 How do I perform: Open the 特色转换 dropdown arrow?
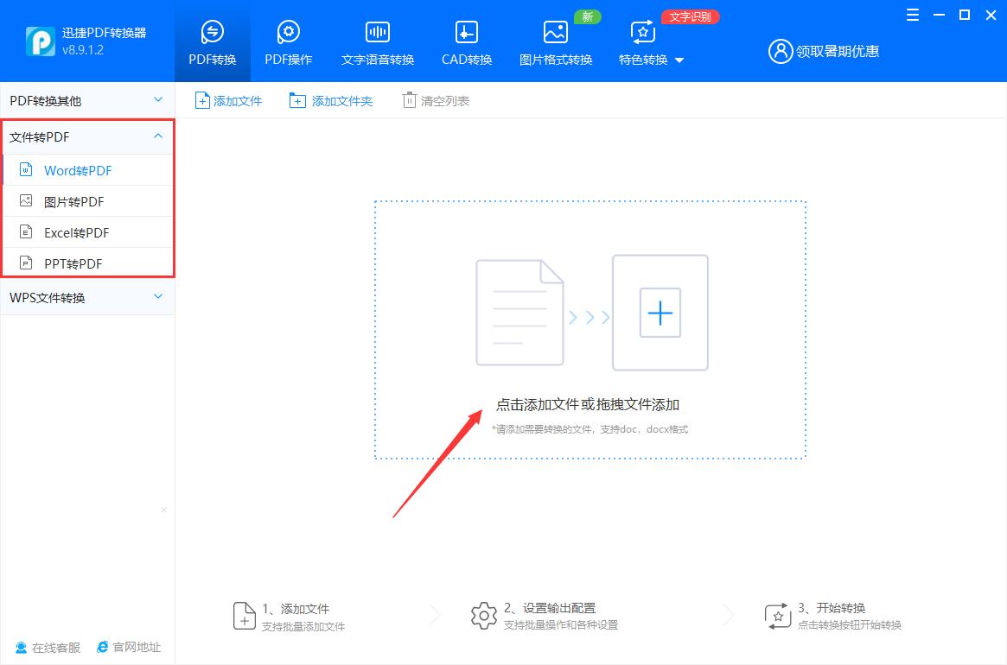click(680, 60)
